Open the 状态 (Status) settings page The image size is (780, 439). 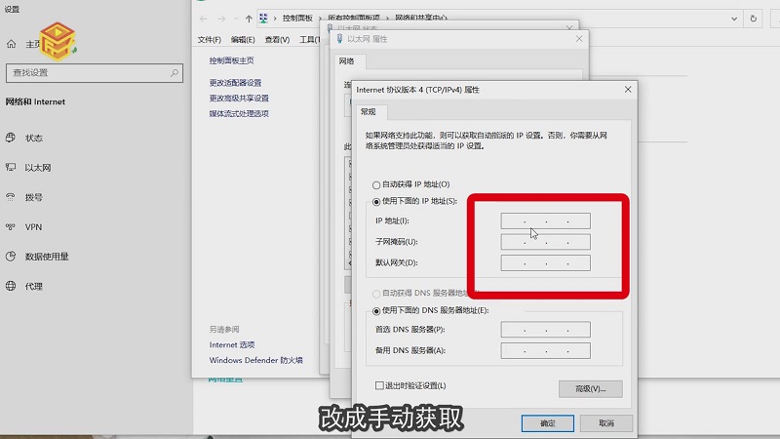tap(34, 138)
